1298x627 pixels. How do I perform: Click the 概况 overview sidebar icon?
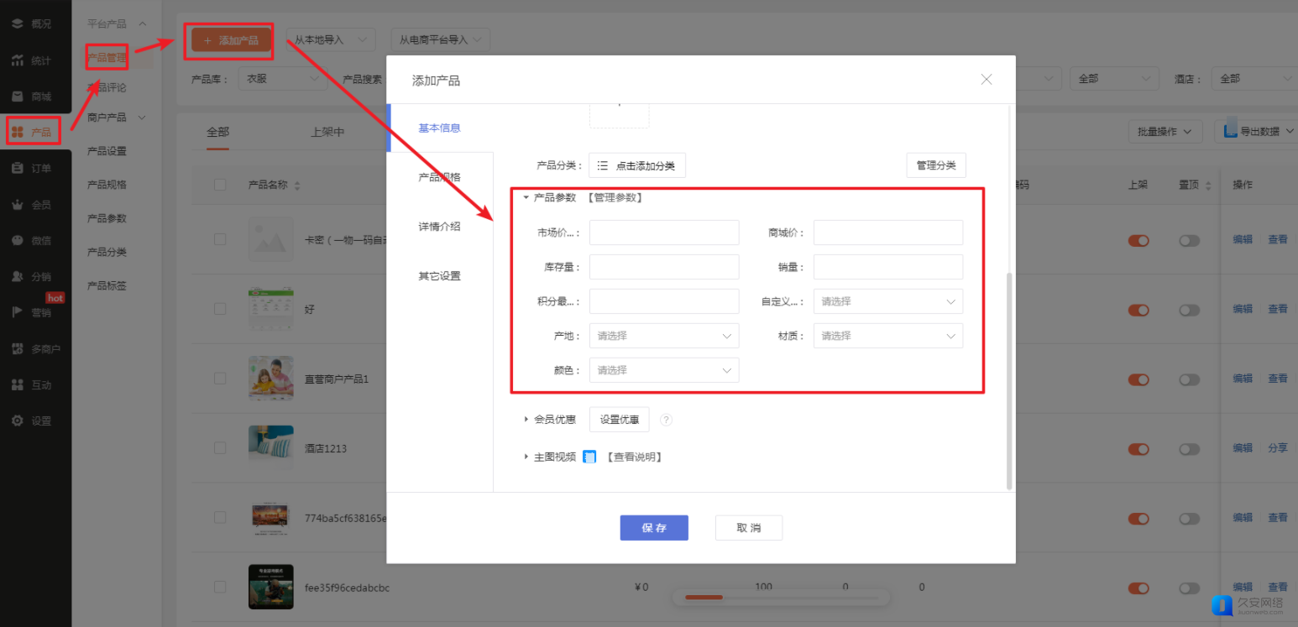[x=17, y=24]
